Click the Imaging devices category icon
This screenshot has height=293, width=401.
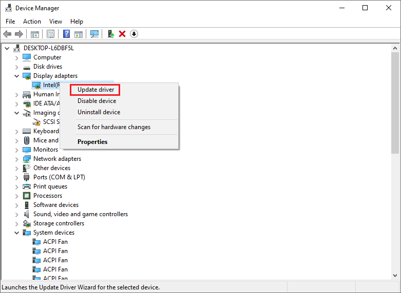tap(27, 113)
